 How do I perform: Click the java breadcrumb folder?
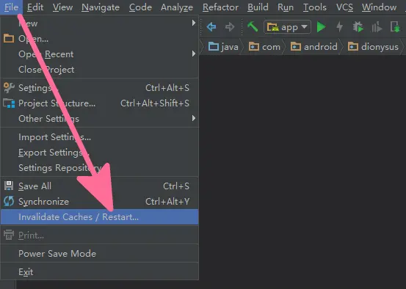pyautogui.click(x=223, y=47)
